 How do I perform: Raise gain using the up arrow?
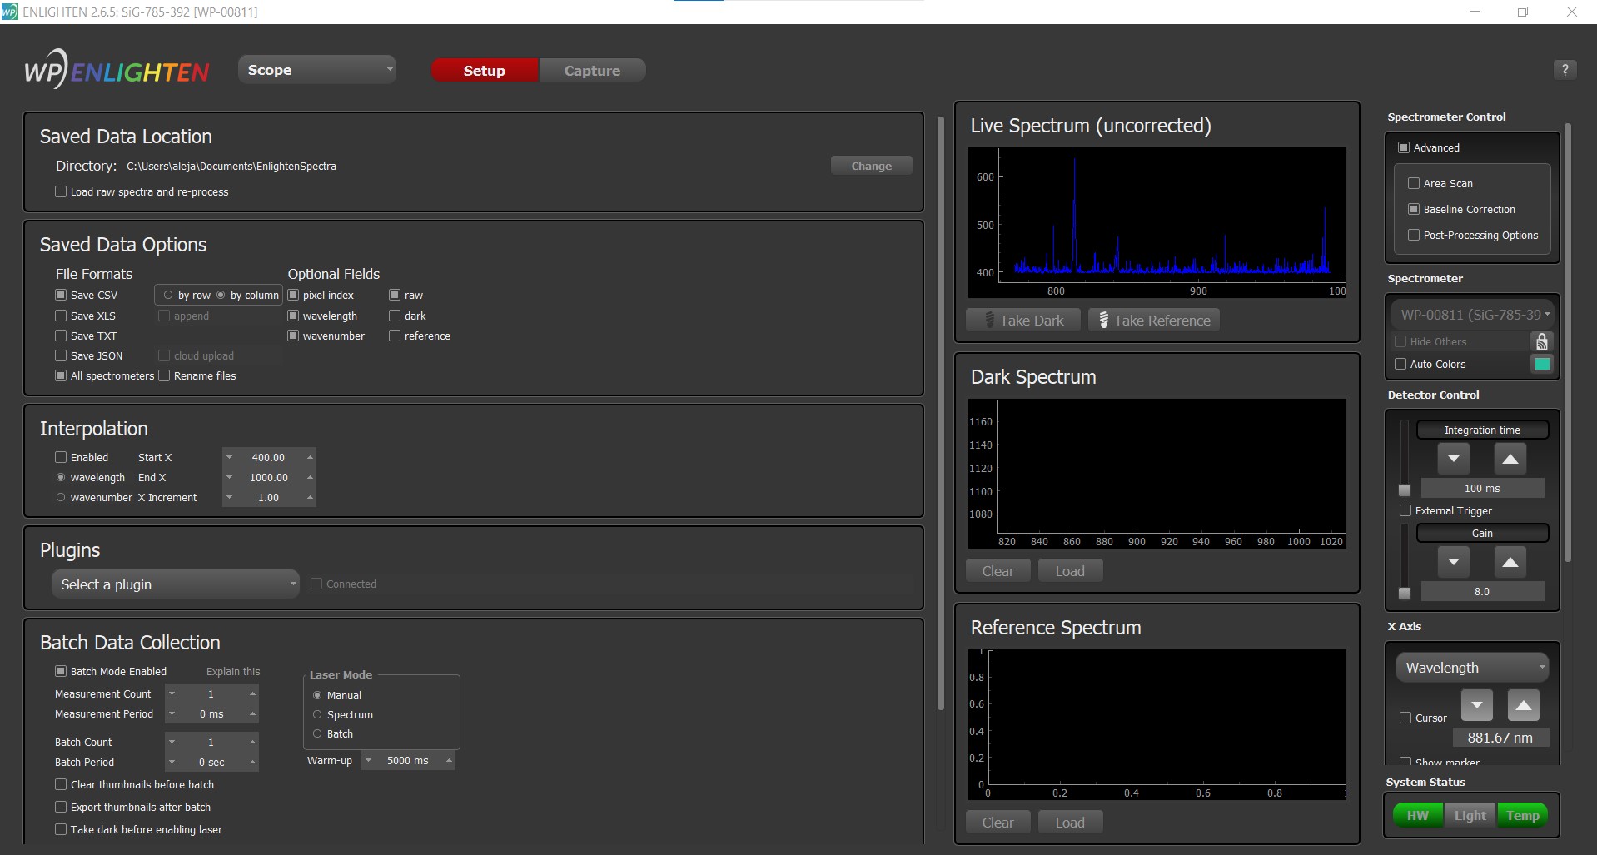coord(1510,562)
